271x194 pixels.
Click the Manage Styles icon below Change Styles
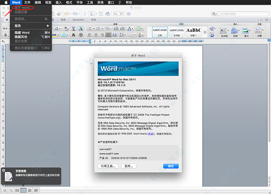[x=212, y=35]
